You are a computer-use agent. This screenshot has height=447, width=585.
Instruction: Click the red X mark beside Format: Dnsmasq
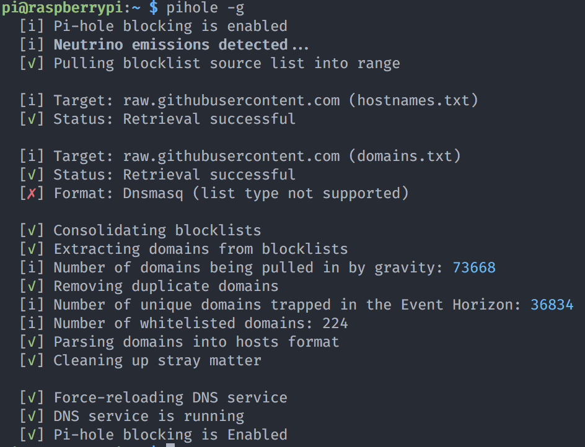coord(32,193)
